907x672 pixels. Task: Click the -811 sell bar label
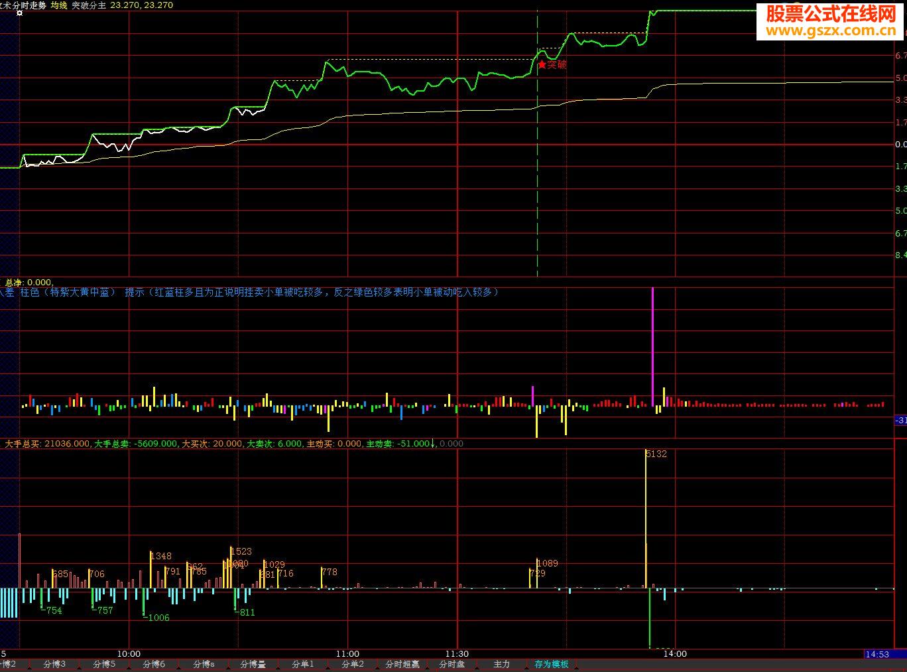tap(245, 612)
